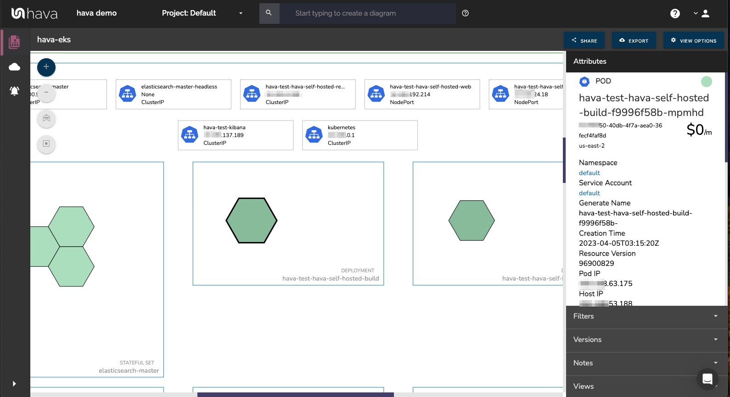Expand the Filters panel

(646, 316)
